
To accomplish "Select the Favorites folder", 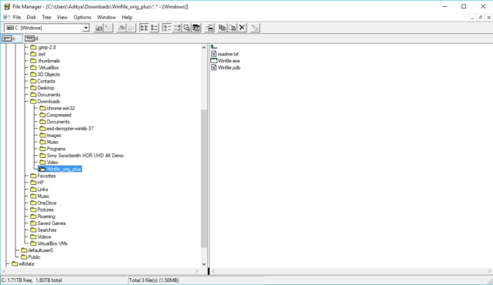I will [x=43, y=176].
